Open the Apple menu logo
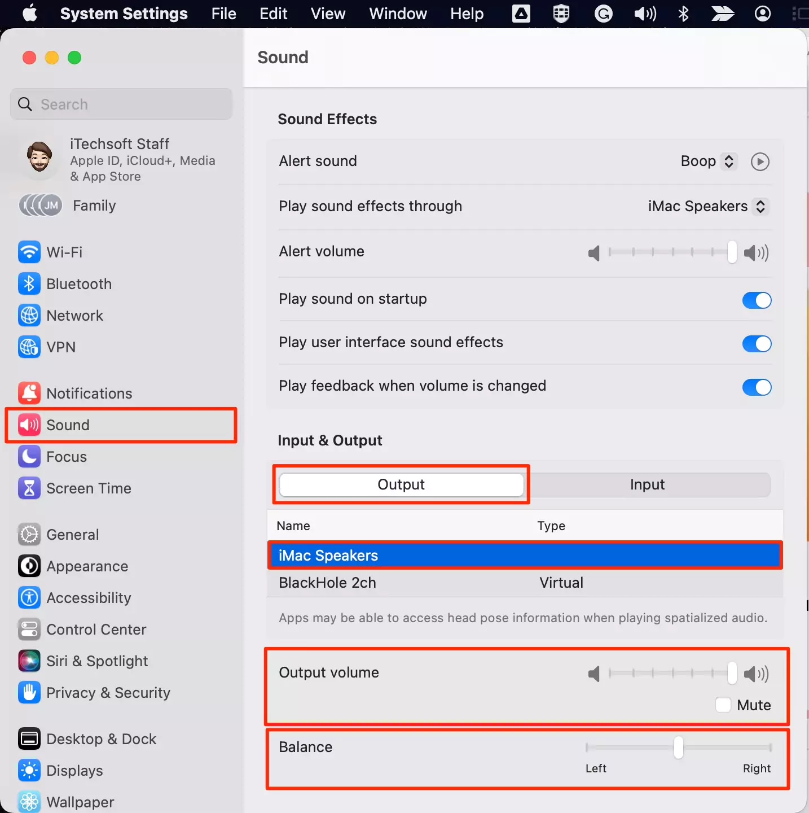The image size is (809, 813). (x=30, y=13)
